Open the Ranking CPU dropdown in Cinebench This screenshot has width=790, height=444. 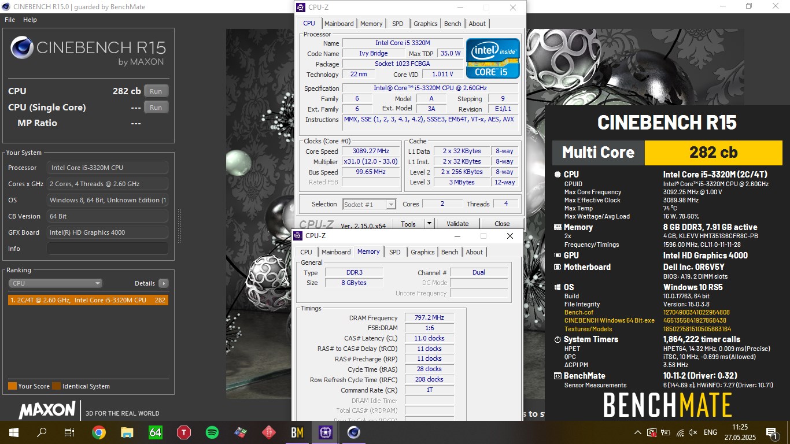[x=56, y=283]
